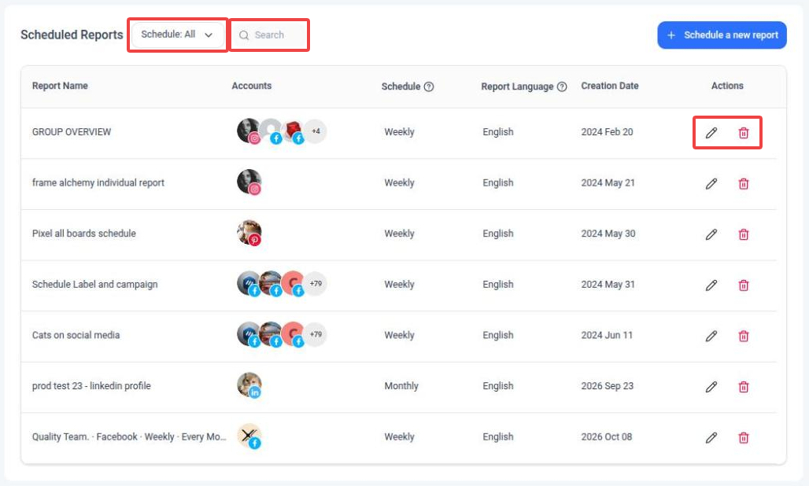Viewport: 809px width, 486px height.
Task: Click Facebook account avatar in Quality Team row
Action: [x=249, y=436]
